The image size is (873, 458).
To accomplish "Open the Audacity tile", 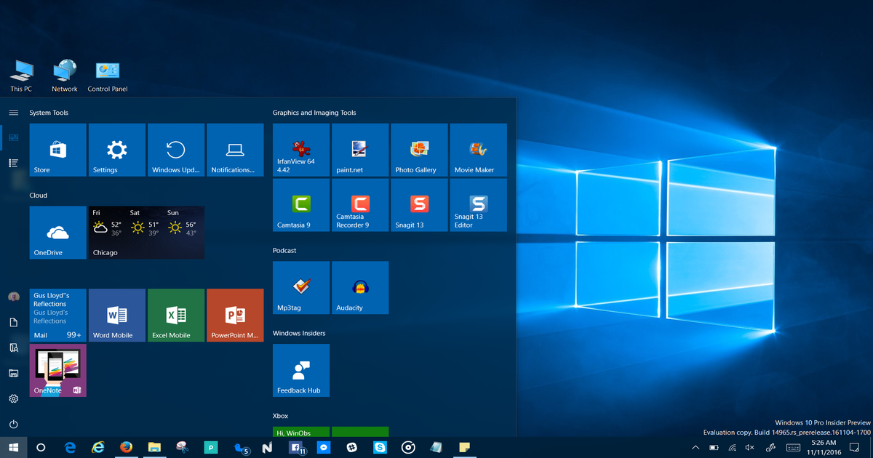I will click(x=359, y=287).
